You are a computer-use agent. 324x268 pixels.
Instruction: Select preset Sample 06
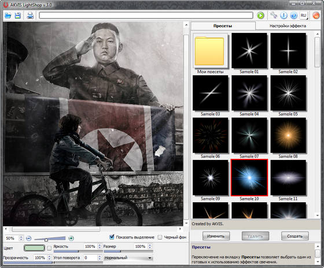tap(211, 135)
